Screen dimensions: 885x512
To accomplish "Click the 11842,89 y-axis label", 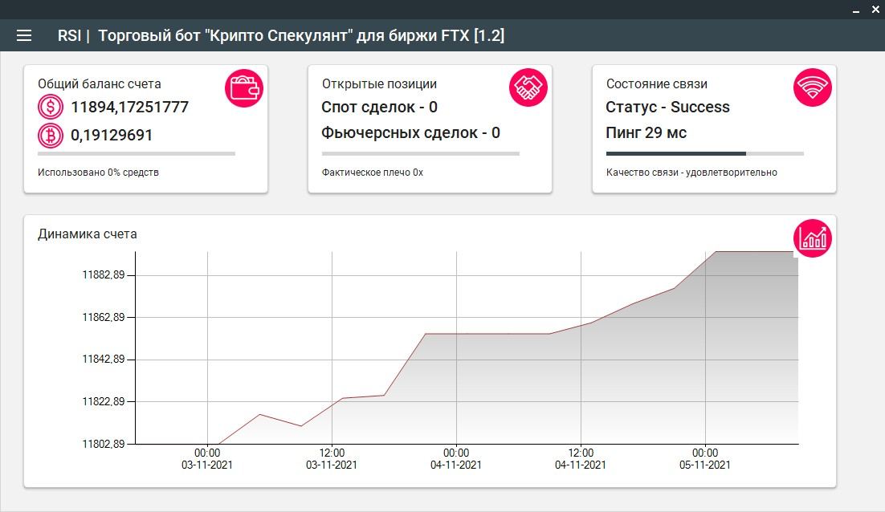I will (x=104, y=360).
